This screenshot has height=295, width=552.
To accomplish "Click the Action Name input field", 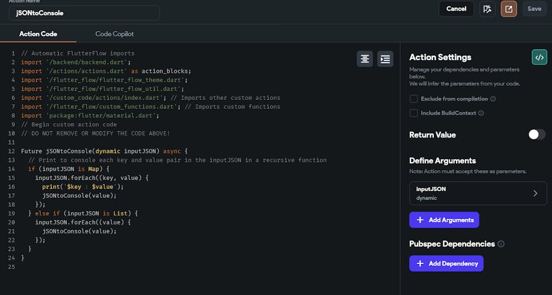I will [x=84, y=13].
